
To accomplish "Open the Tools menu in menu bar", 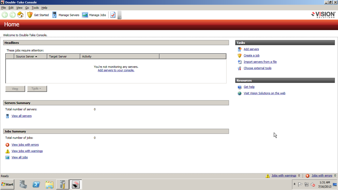I will click(x=35, y=8).
